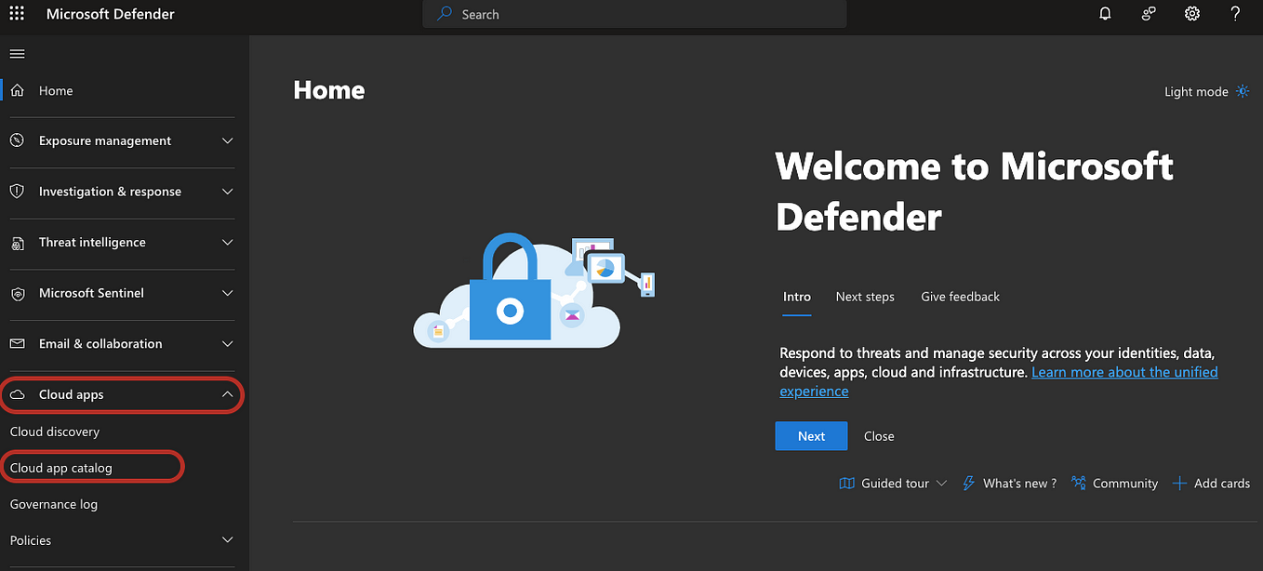Click the Investigation & response shield icon

pos(17,192)
